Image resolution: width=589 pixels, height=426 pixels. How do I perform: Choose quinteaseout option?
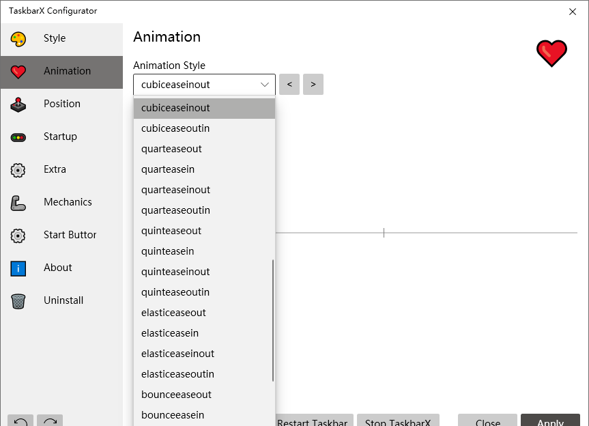[204, 231]
